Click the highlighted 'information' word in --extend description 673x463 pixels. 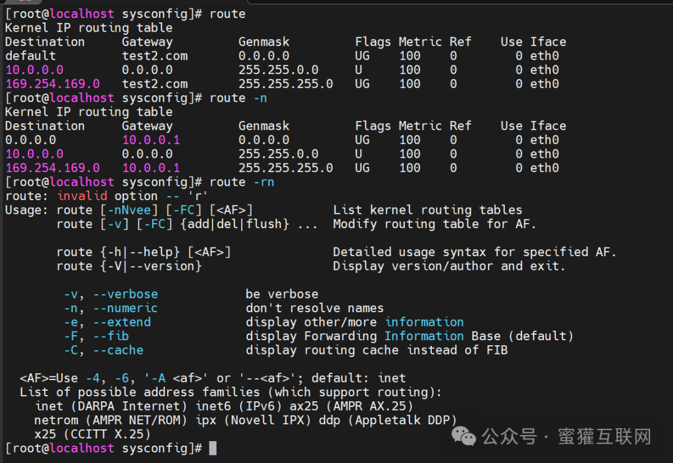(424, 322)
